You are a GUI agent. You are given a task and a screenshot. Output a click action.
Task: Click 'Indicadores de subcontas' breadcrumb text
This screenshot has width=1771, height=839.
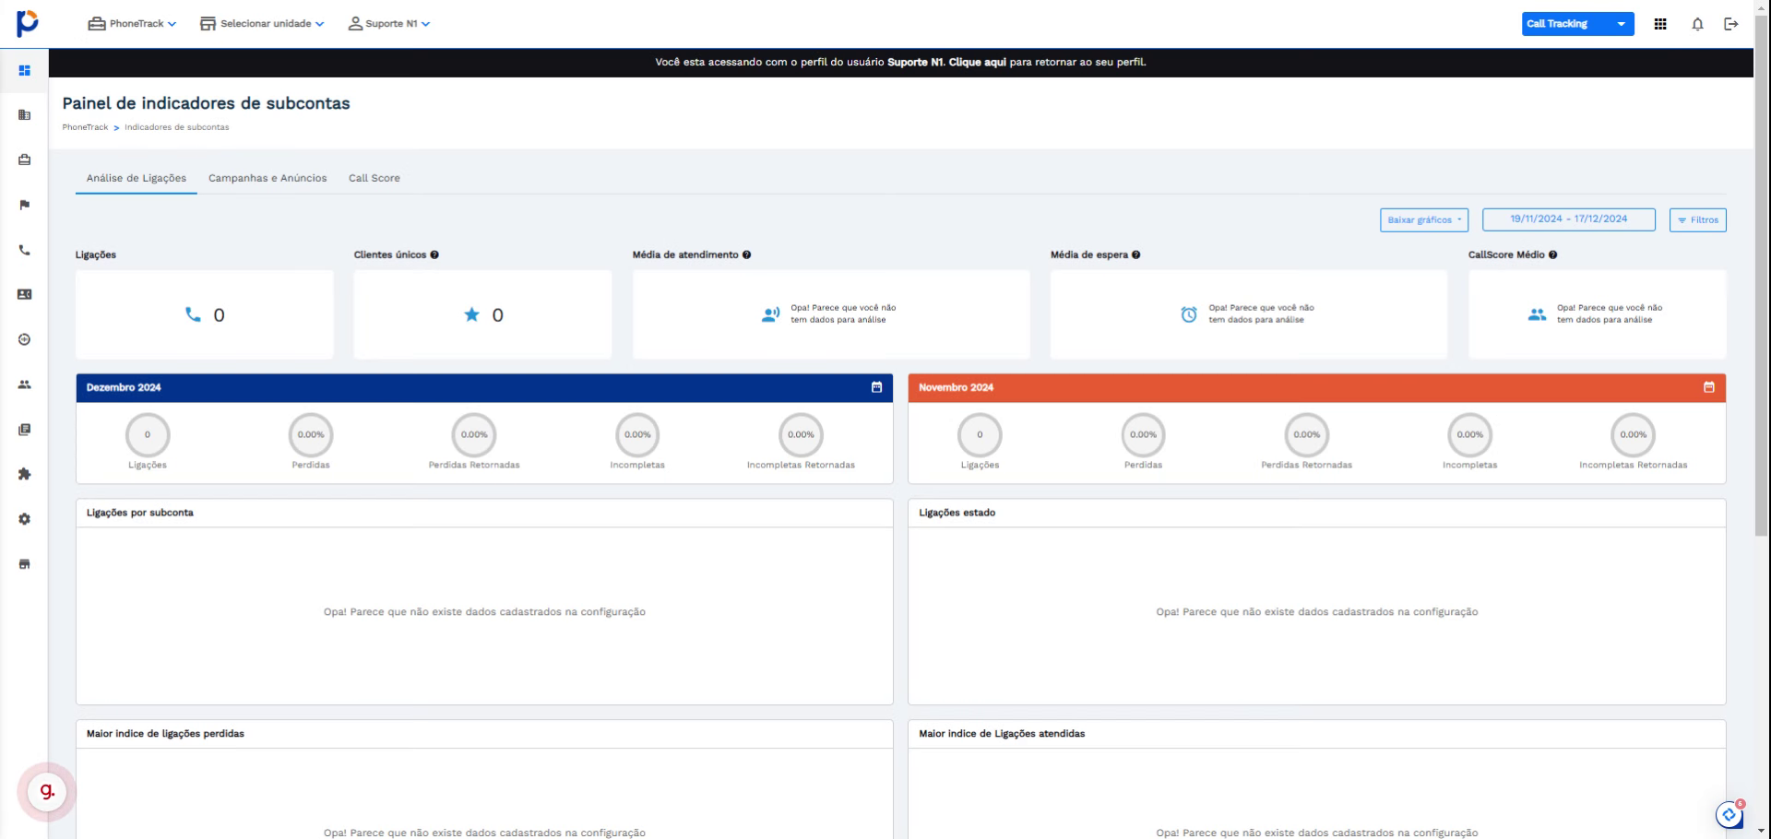(x=177, y=127)
